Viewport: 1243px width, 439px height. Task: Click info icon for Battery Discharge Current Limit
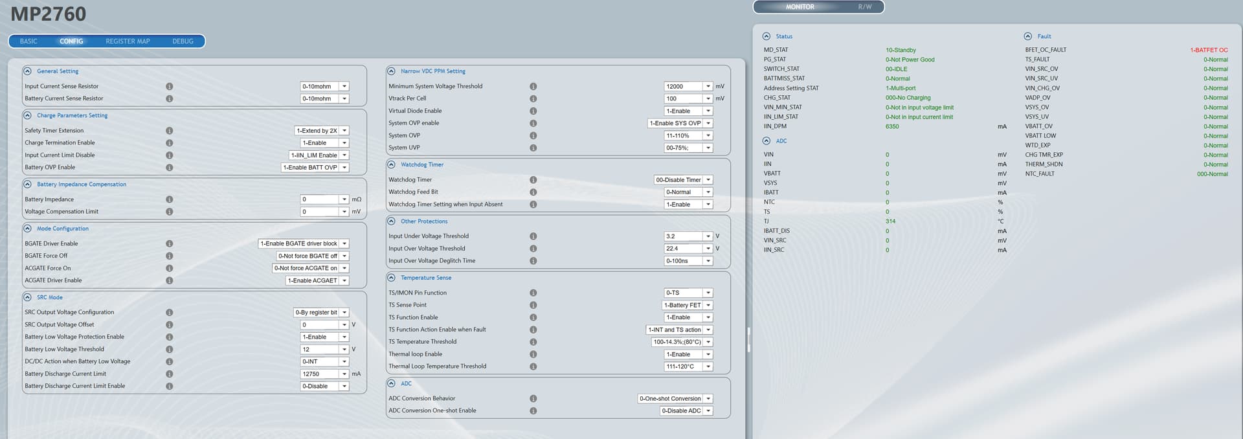[x=169, y=374]
